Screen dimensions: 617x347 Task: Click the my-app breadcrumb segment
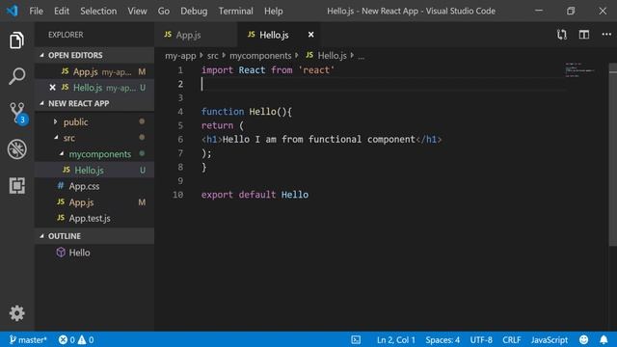180,56
